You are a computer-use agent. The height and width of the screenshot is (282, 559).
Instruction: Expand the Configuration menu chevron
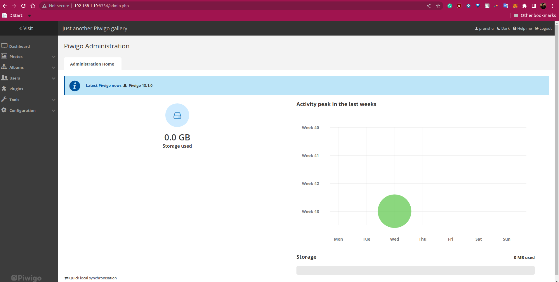pos(53,111)
